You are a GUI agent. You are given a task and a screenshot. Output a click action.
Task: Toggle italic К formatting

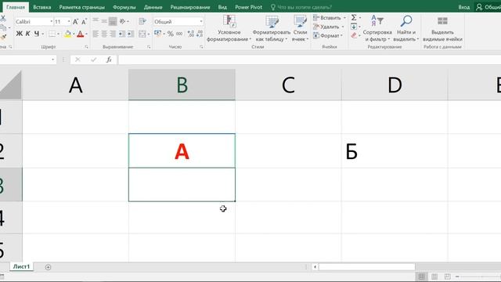point(28,34)
